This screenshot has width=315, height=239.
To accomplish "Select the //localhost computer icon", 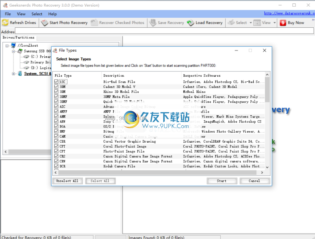I will (13, 45).
